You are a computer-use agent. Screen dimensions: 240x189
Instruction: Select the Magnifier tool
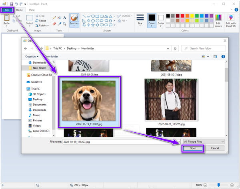(64, 24)
